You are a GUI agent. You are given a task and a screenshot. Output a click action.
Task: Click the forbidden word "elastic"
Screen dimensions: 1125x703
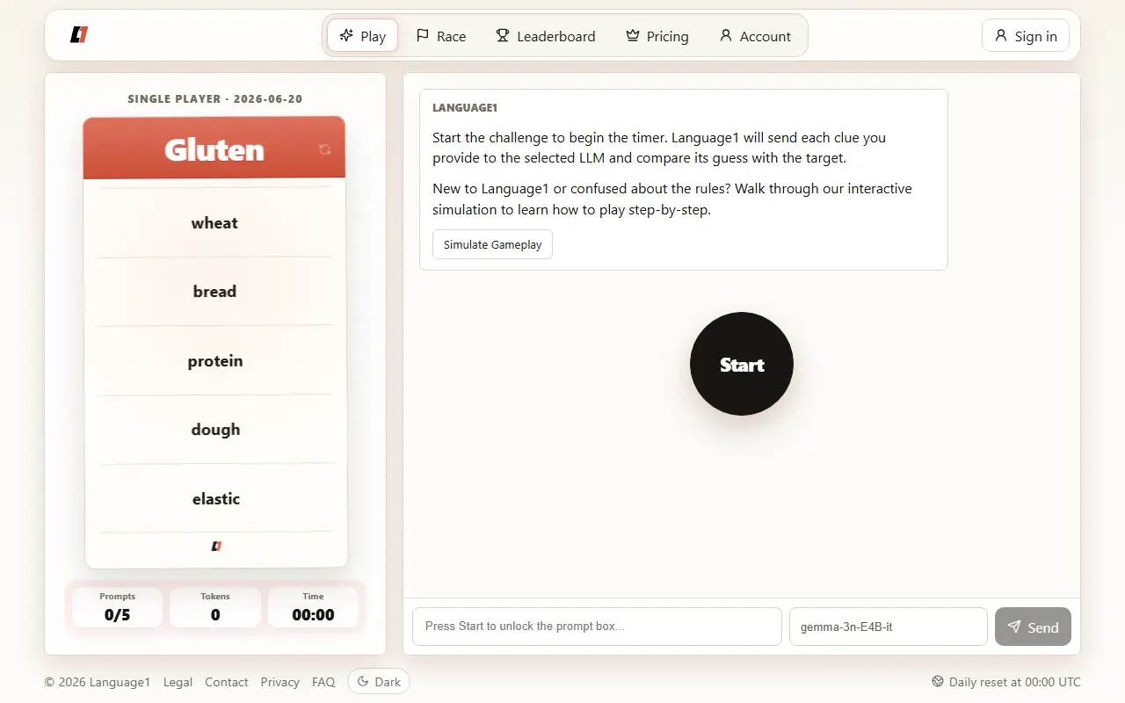tap(215, 499)
